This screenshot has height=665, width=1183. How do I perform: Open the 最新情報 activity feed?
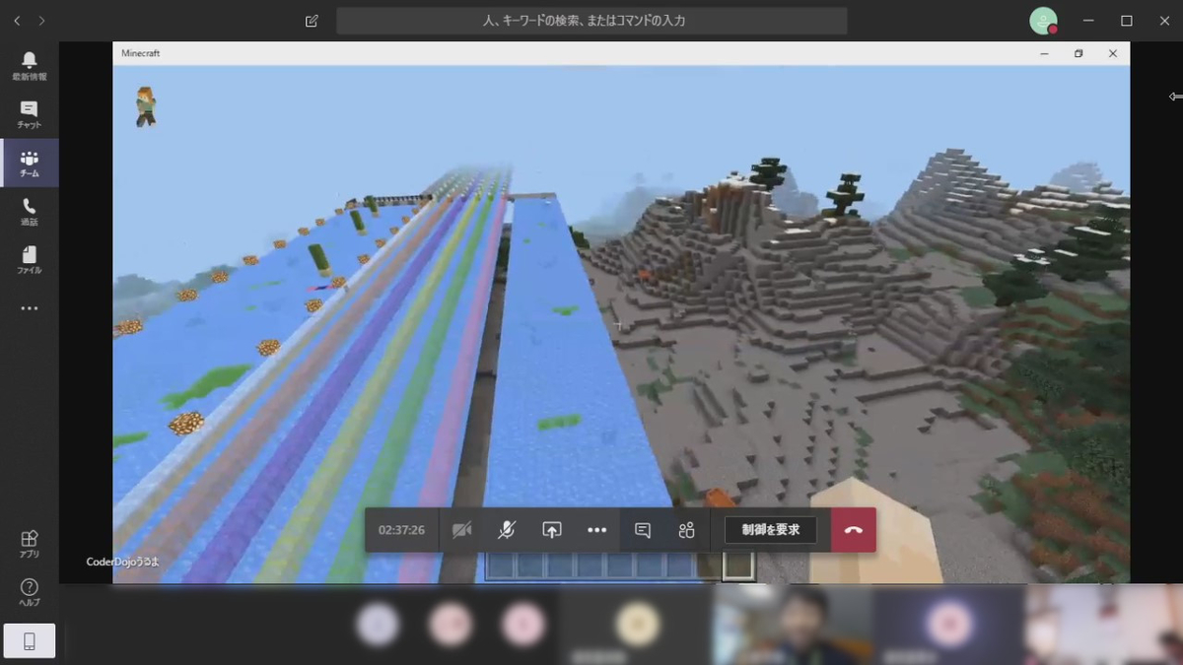tap(29, 63)
